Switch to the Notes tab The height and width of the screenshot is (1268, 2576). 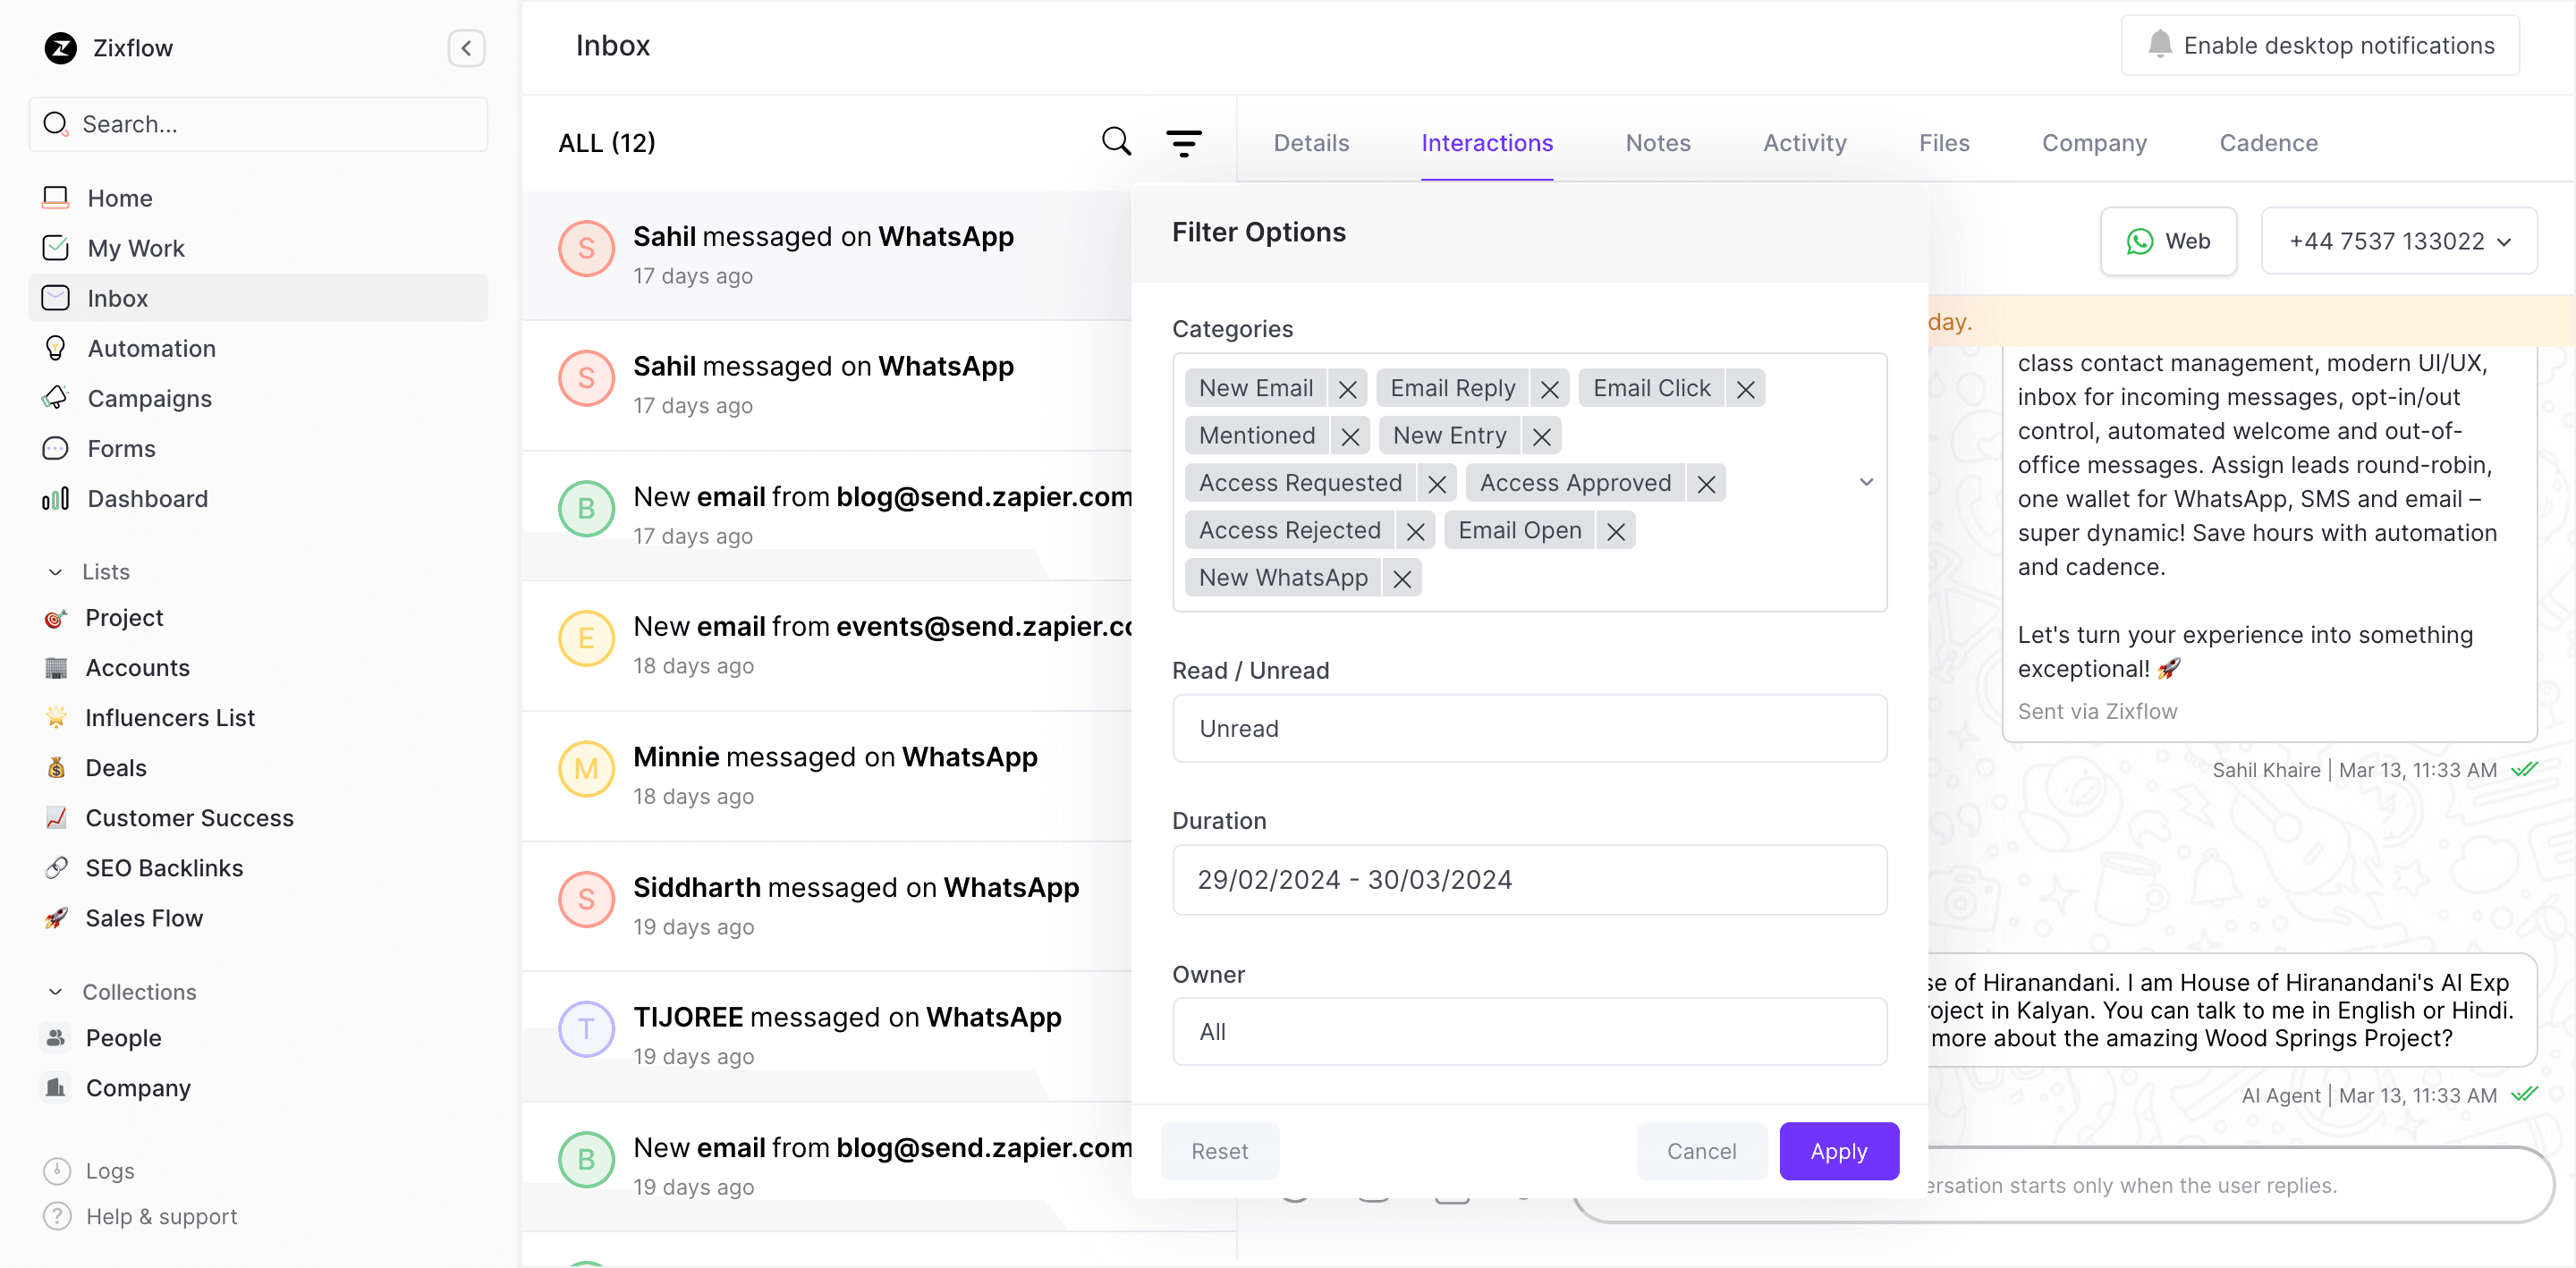(1657, 142)
